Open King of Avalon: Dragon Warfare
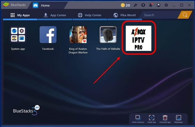The width and height of the screenshot is (195, 127). pos(78,34)
